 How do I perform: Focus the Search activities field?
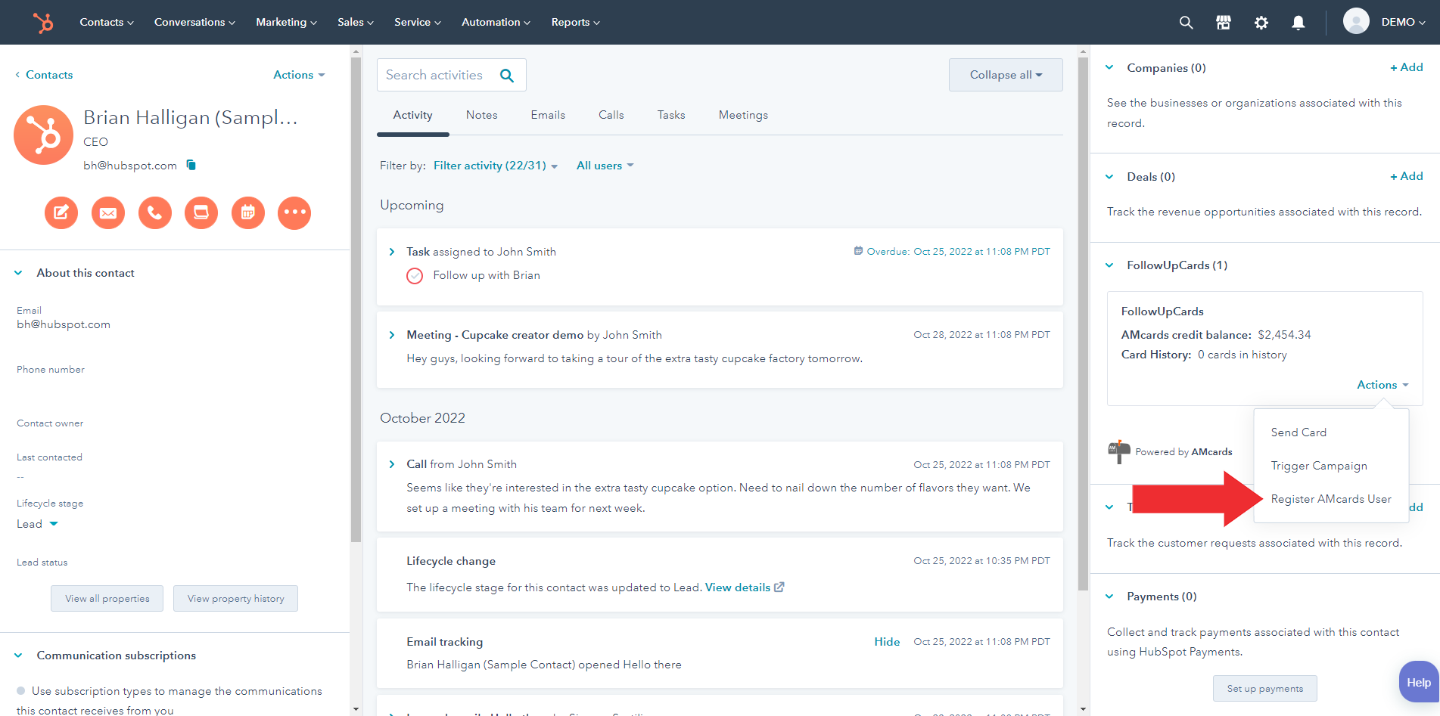pyautogui.click(x=451, y=75)
